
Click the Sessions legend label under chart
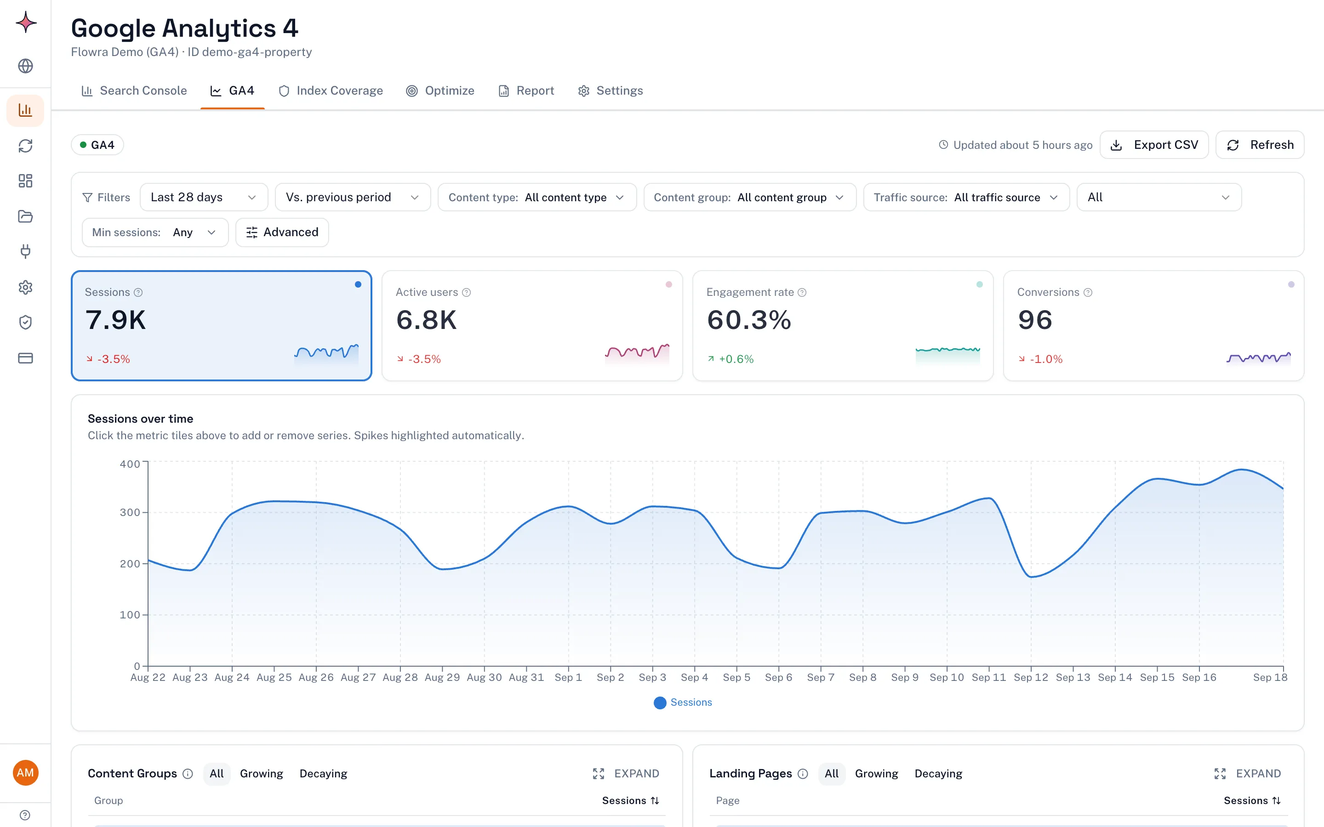691,703
